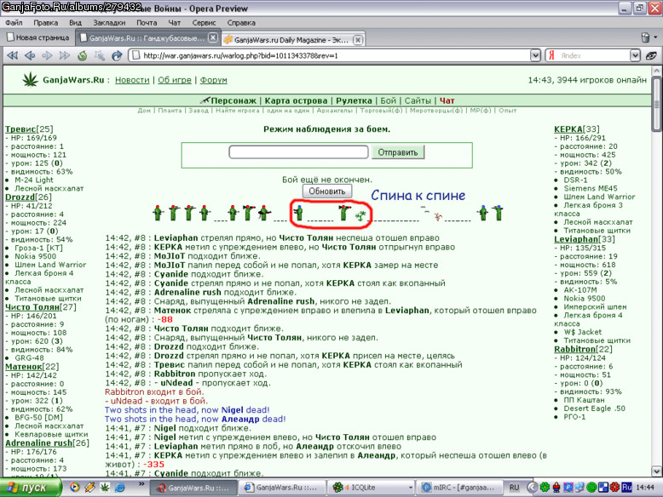Viewport: 663px width, 497px height.
Task: Expand quick launch overflow chevron
Action: [141, 484]
